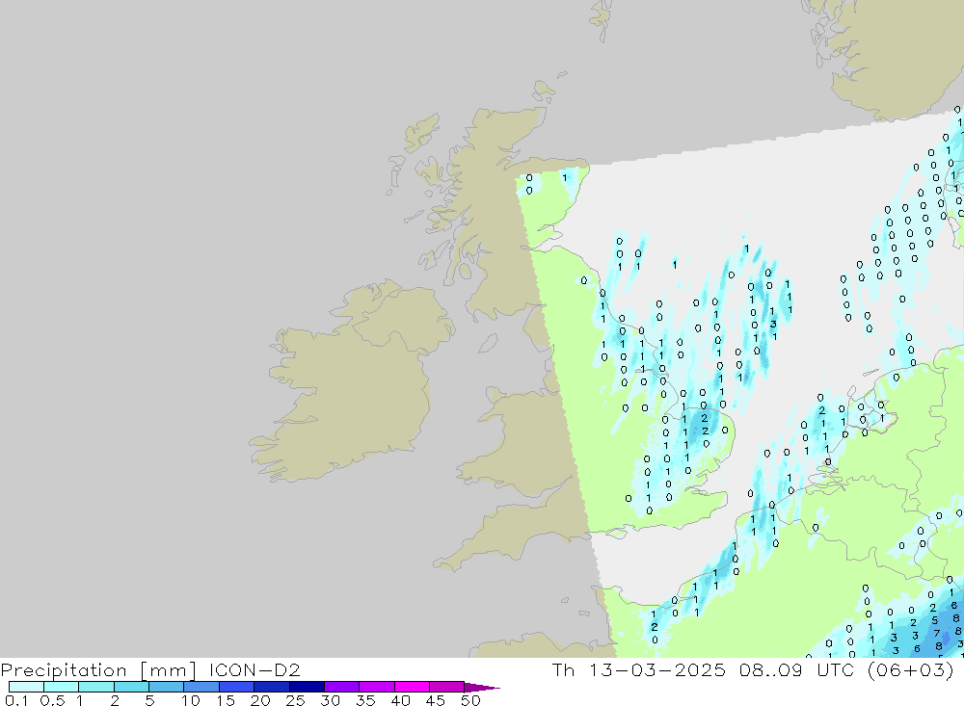
Task: Click the 'ICON-D2' model name label
Action: point(254,669)
